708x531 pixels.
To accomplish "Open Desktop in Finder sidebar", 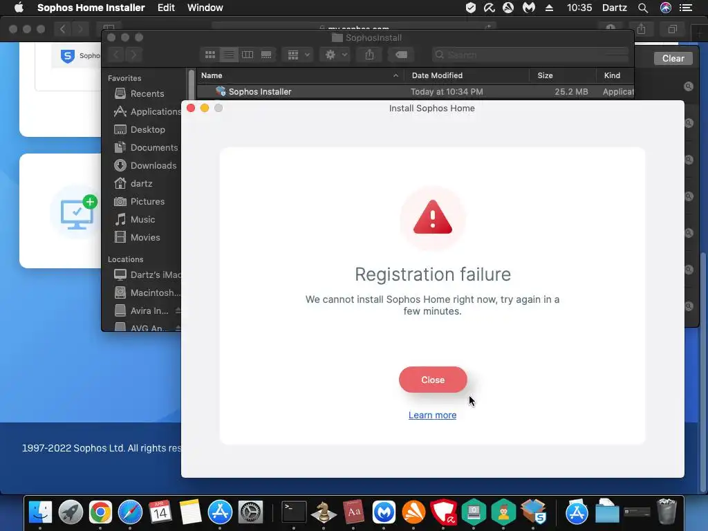I will 140,129.
